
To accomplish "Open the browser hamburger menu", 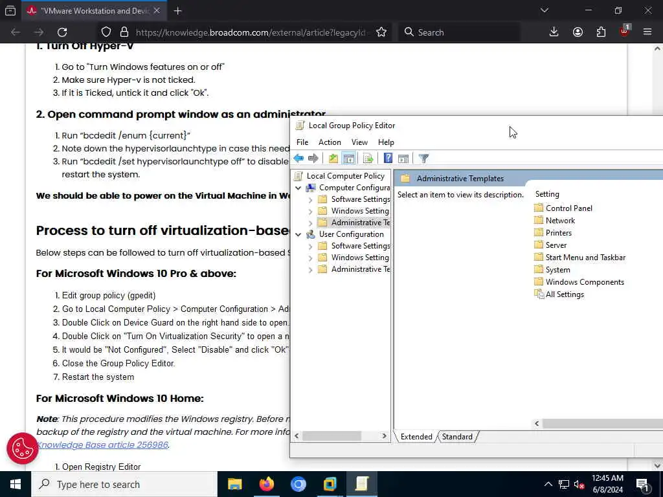I will [647, 32].
